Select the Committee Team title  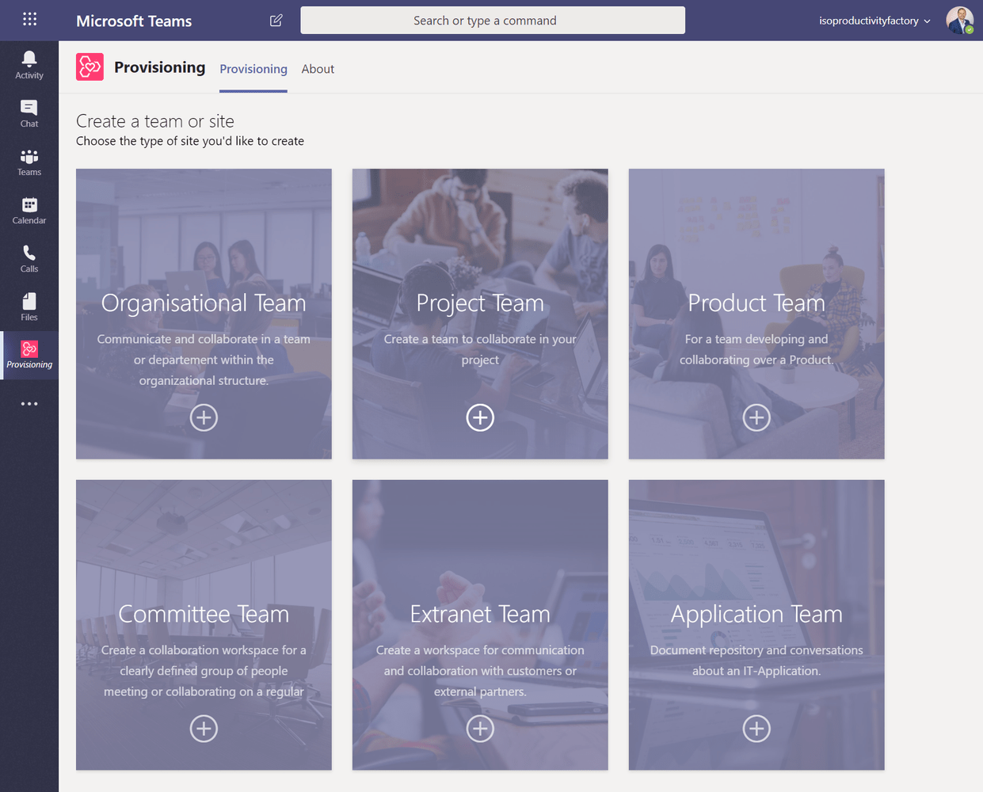204,615
